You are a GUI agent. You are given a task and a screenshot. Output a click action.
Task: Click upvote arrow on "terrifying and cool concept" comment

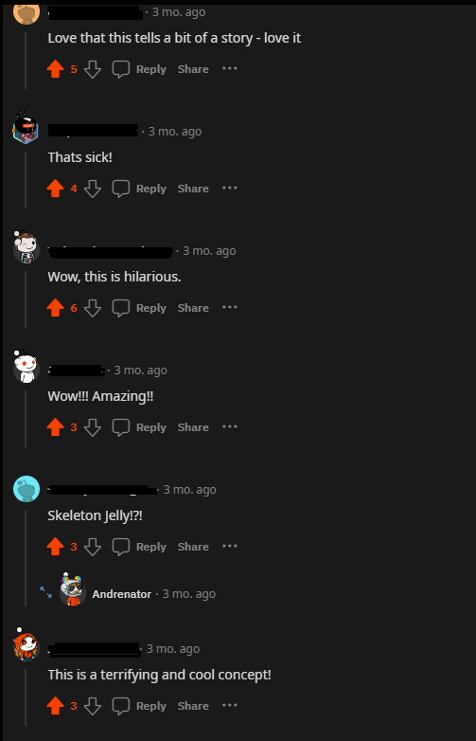point(55,706)
